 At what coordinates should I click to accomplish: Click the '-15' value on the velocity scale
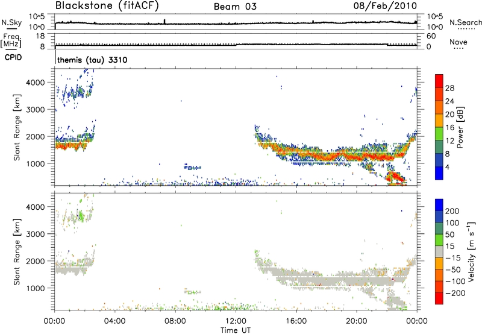(453, 258)
